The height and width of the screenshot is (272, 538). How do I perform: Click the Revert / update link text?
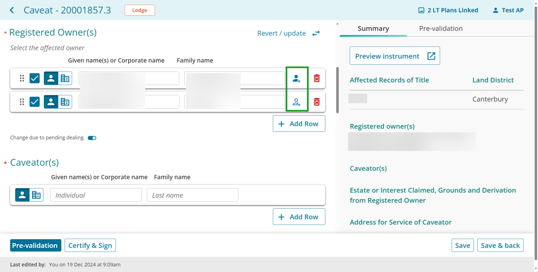pyautogui.click(x=282, y=33)
